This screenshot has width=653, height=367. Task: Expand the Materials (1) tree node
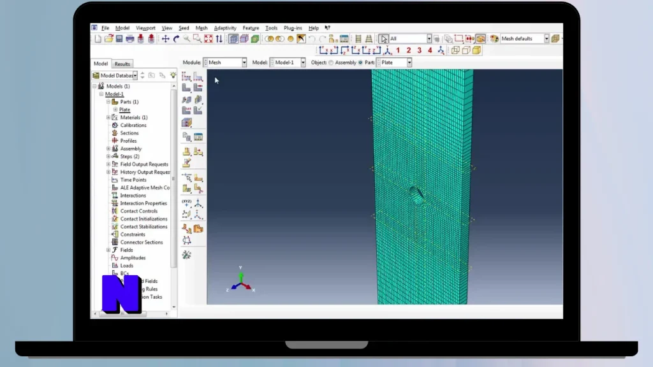tap(108, 117)
